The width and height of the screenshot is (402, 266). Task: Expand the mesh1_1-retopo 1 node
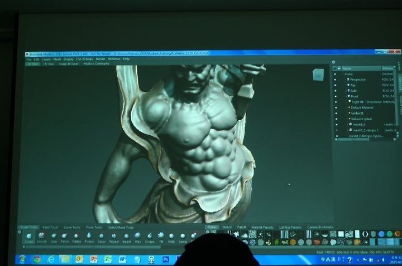[x=348, y=130]
